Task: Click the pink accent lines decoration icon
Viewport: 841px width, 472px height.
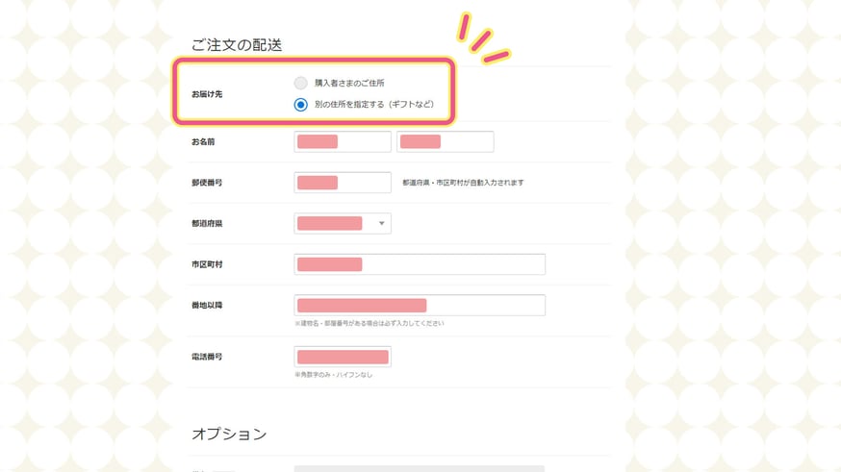Action: (483, 38)
